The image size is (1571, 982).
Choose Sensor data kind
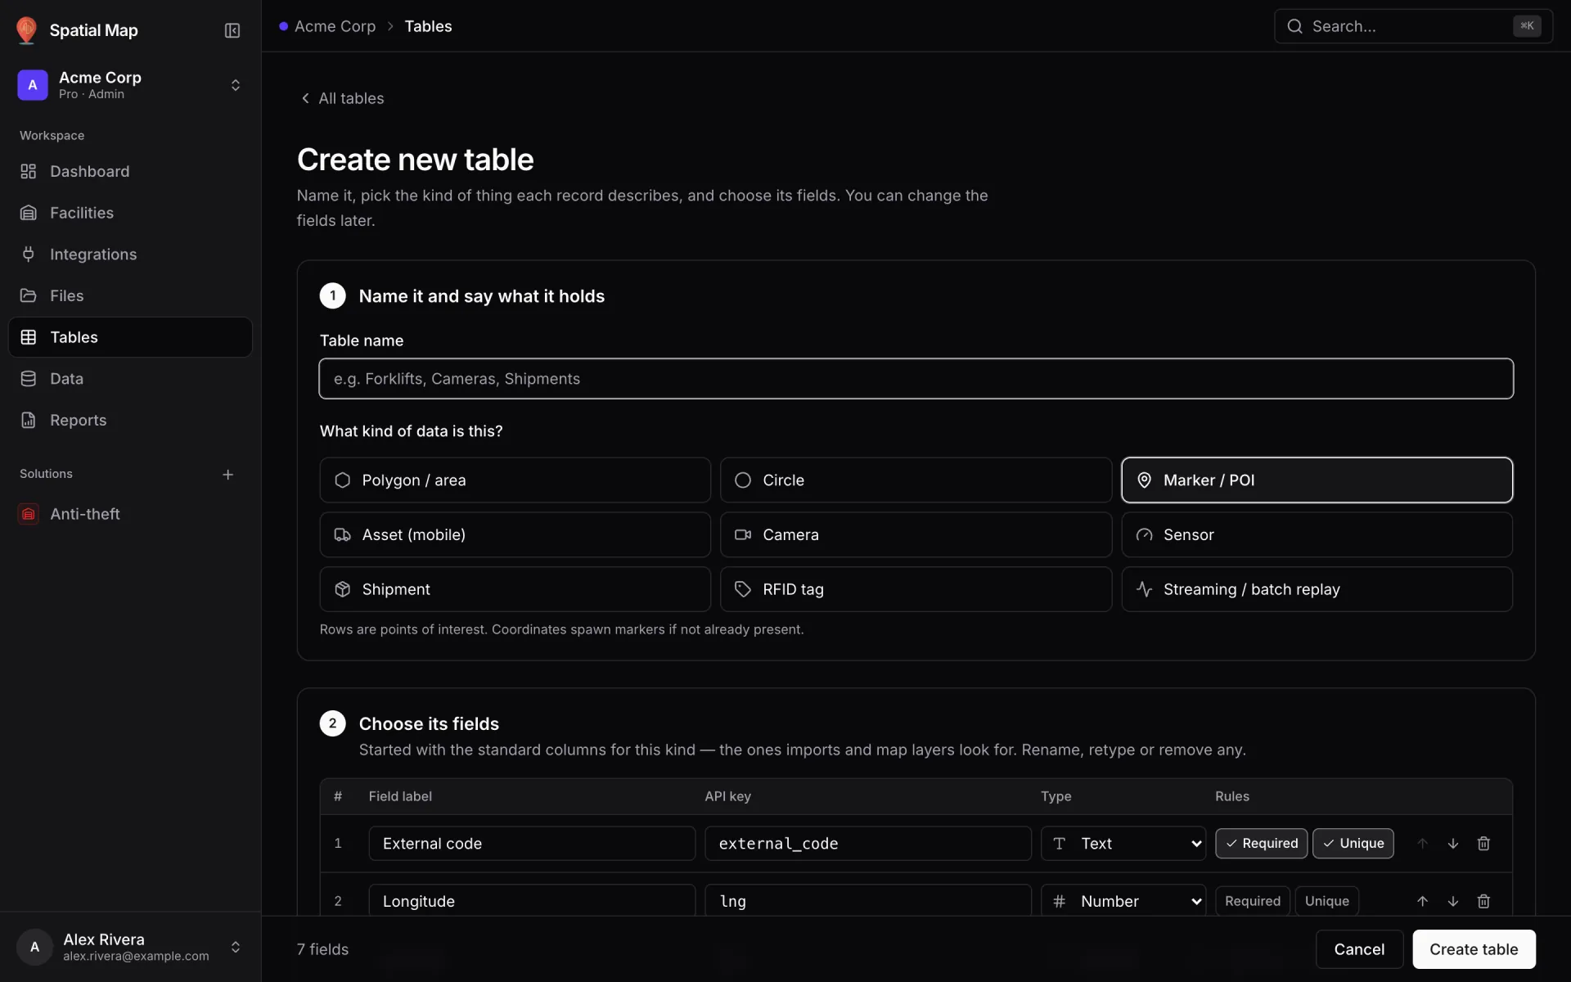tap(1317, 535)
